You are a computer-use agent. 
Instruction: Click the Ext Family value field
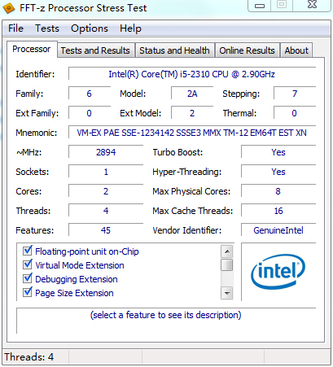point(90,113)
